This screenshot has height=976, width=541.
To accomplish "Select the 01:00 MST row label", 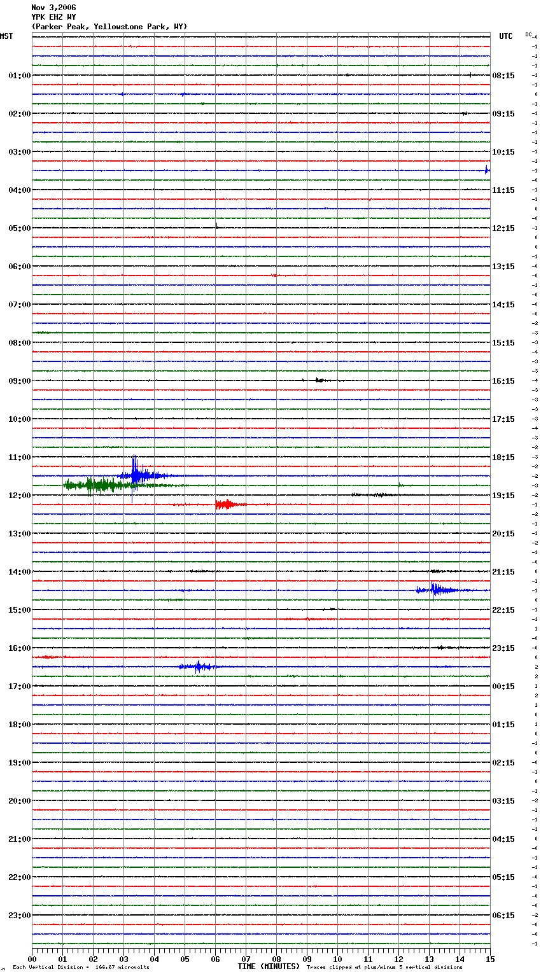I will (20, 76).
